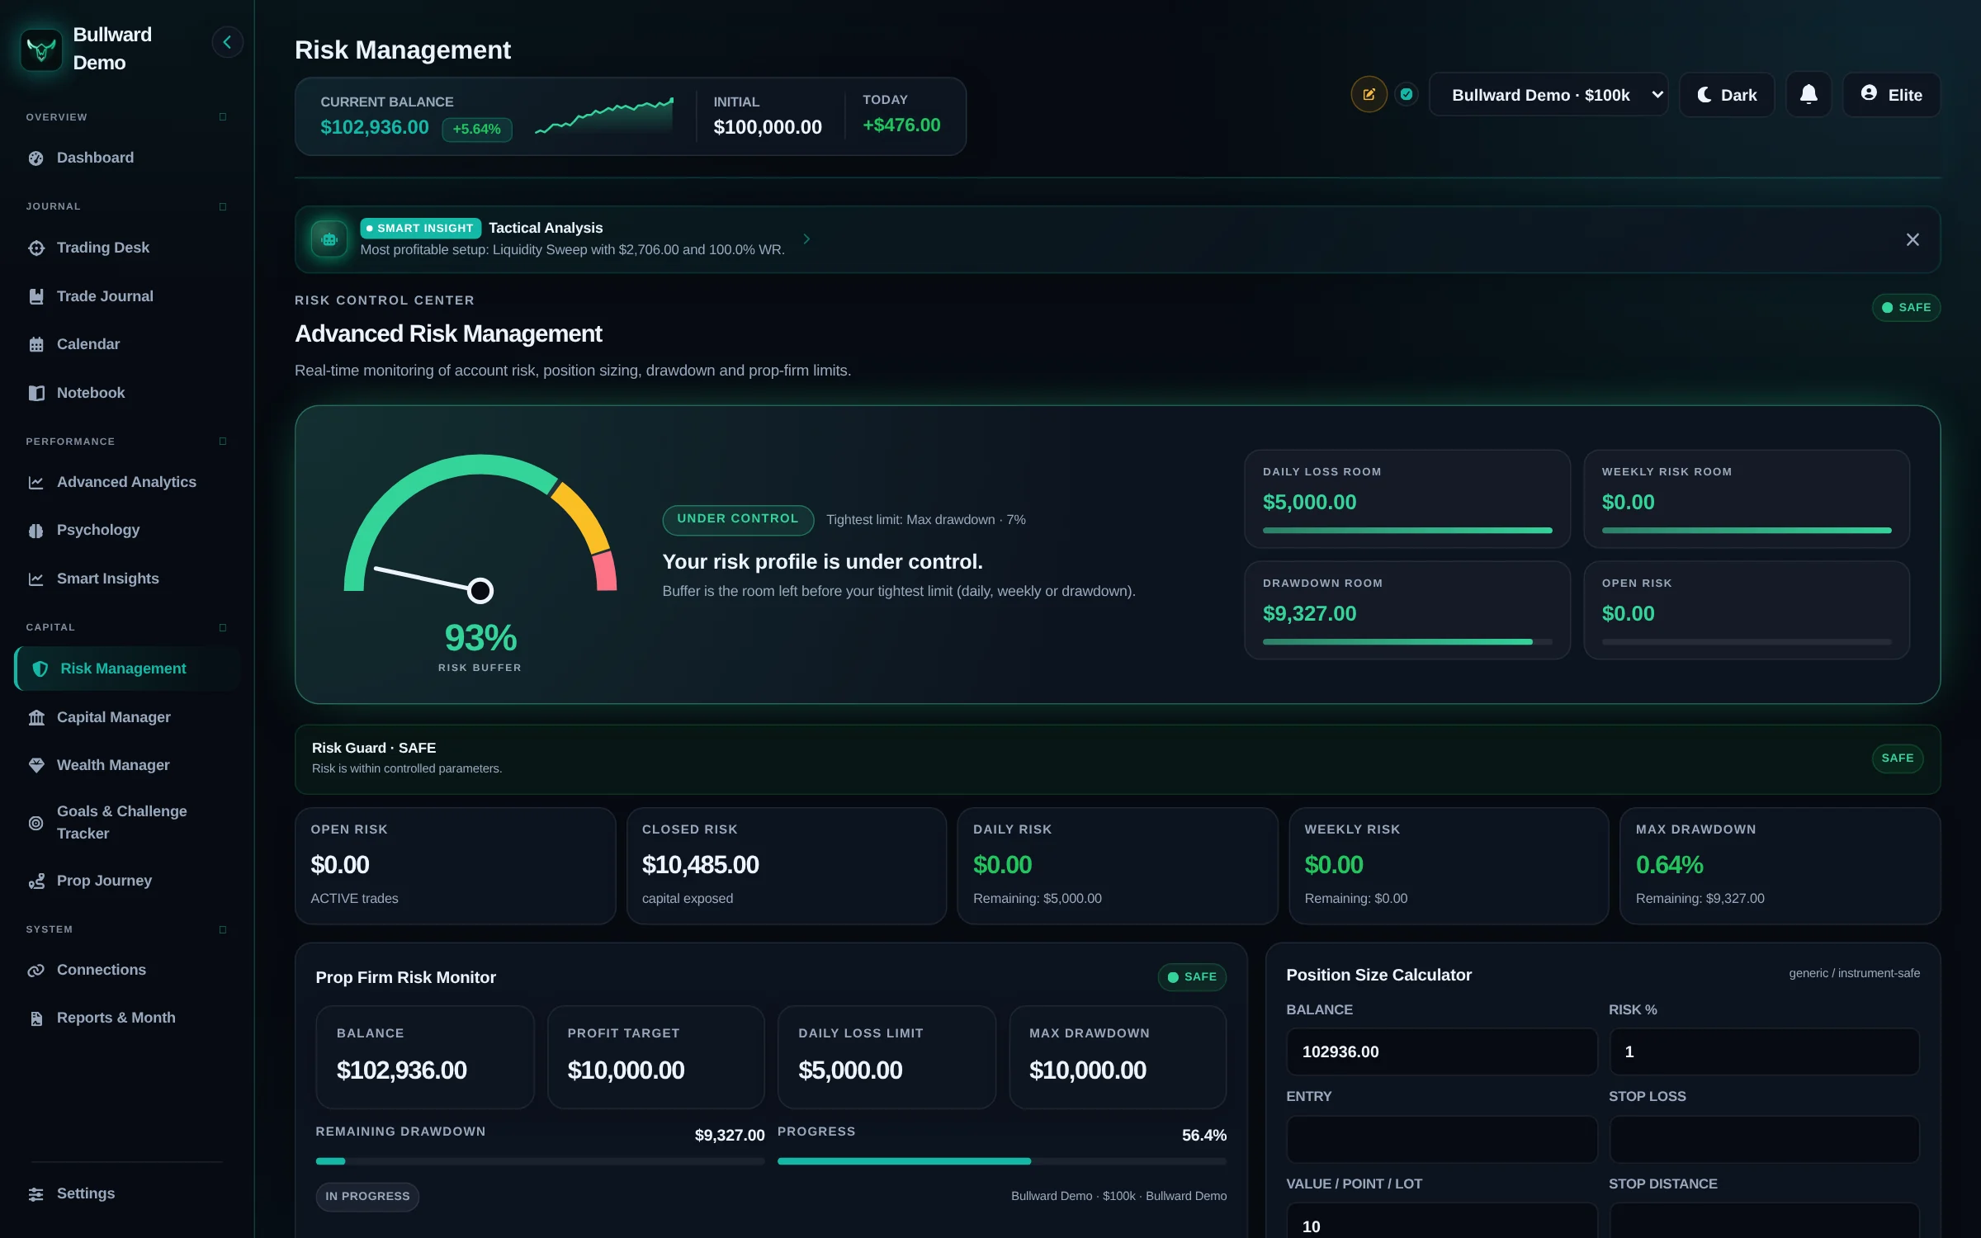Click the SMART INSIGHT badge

point(421,228)
